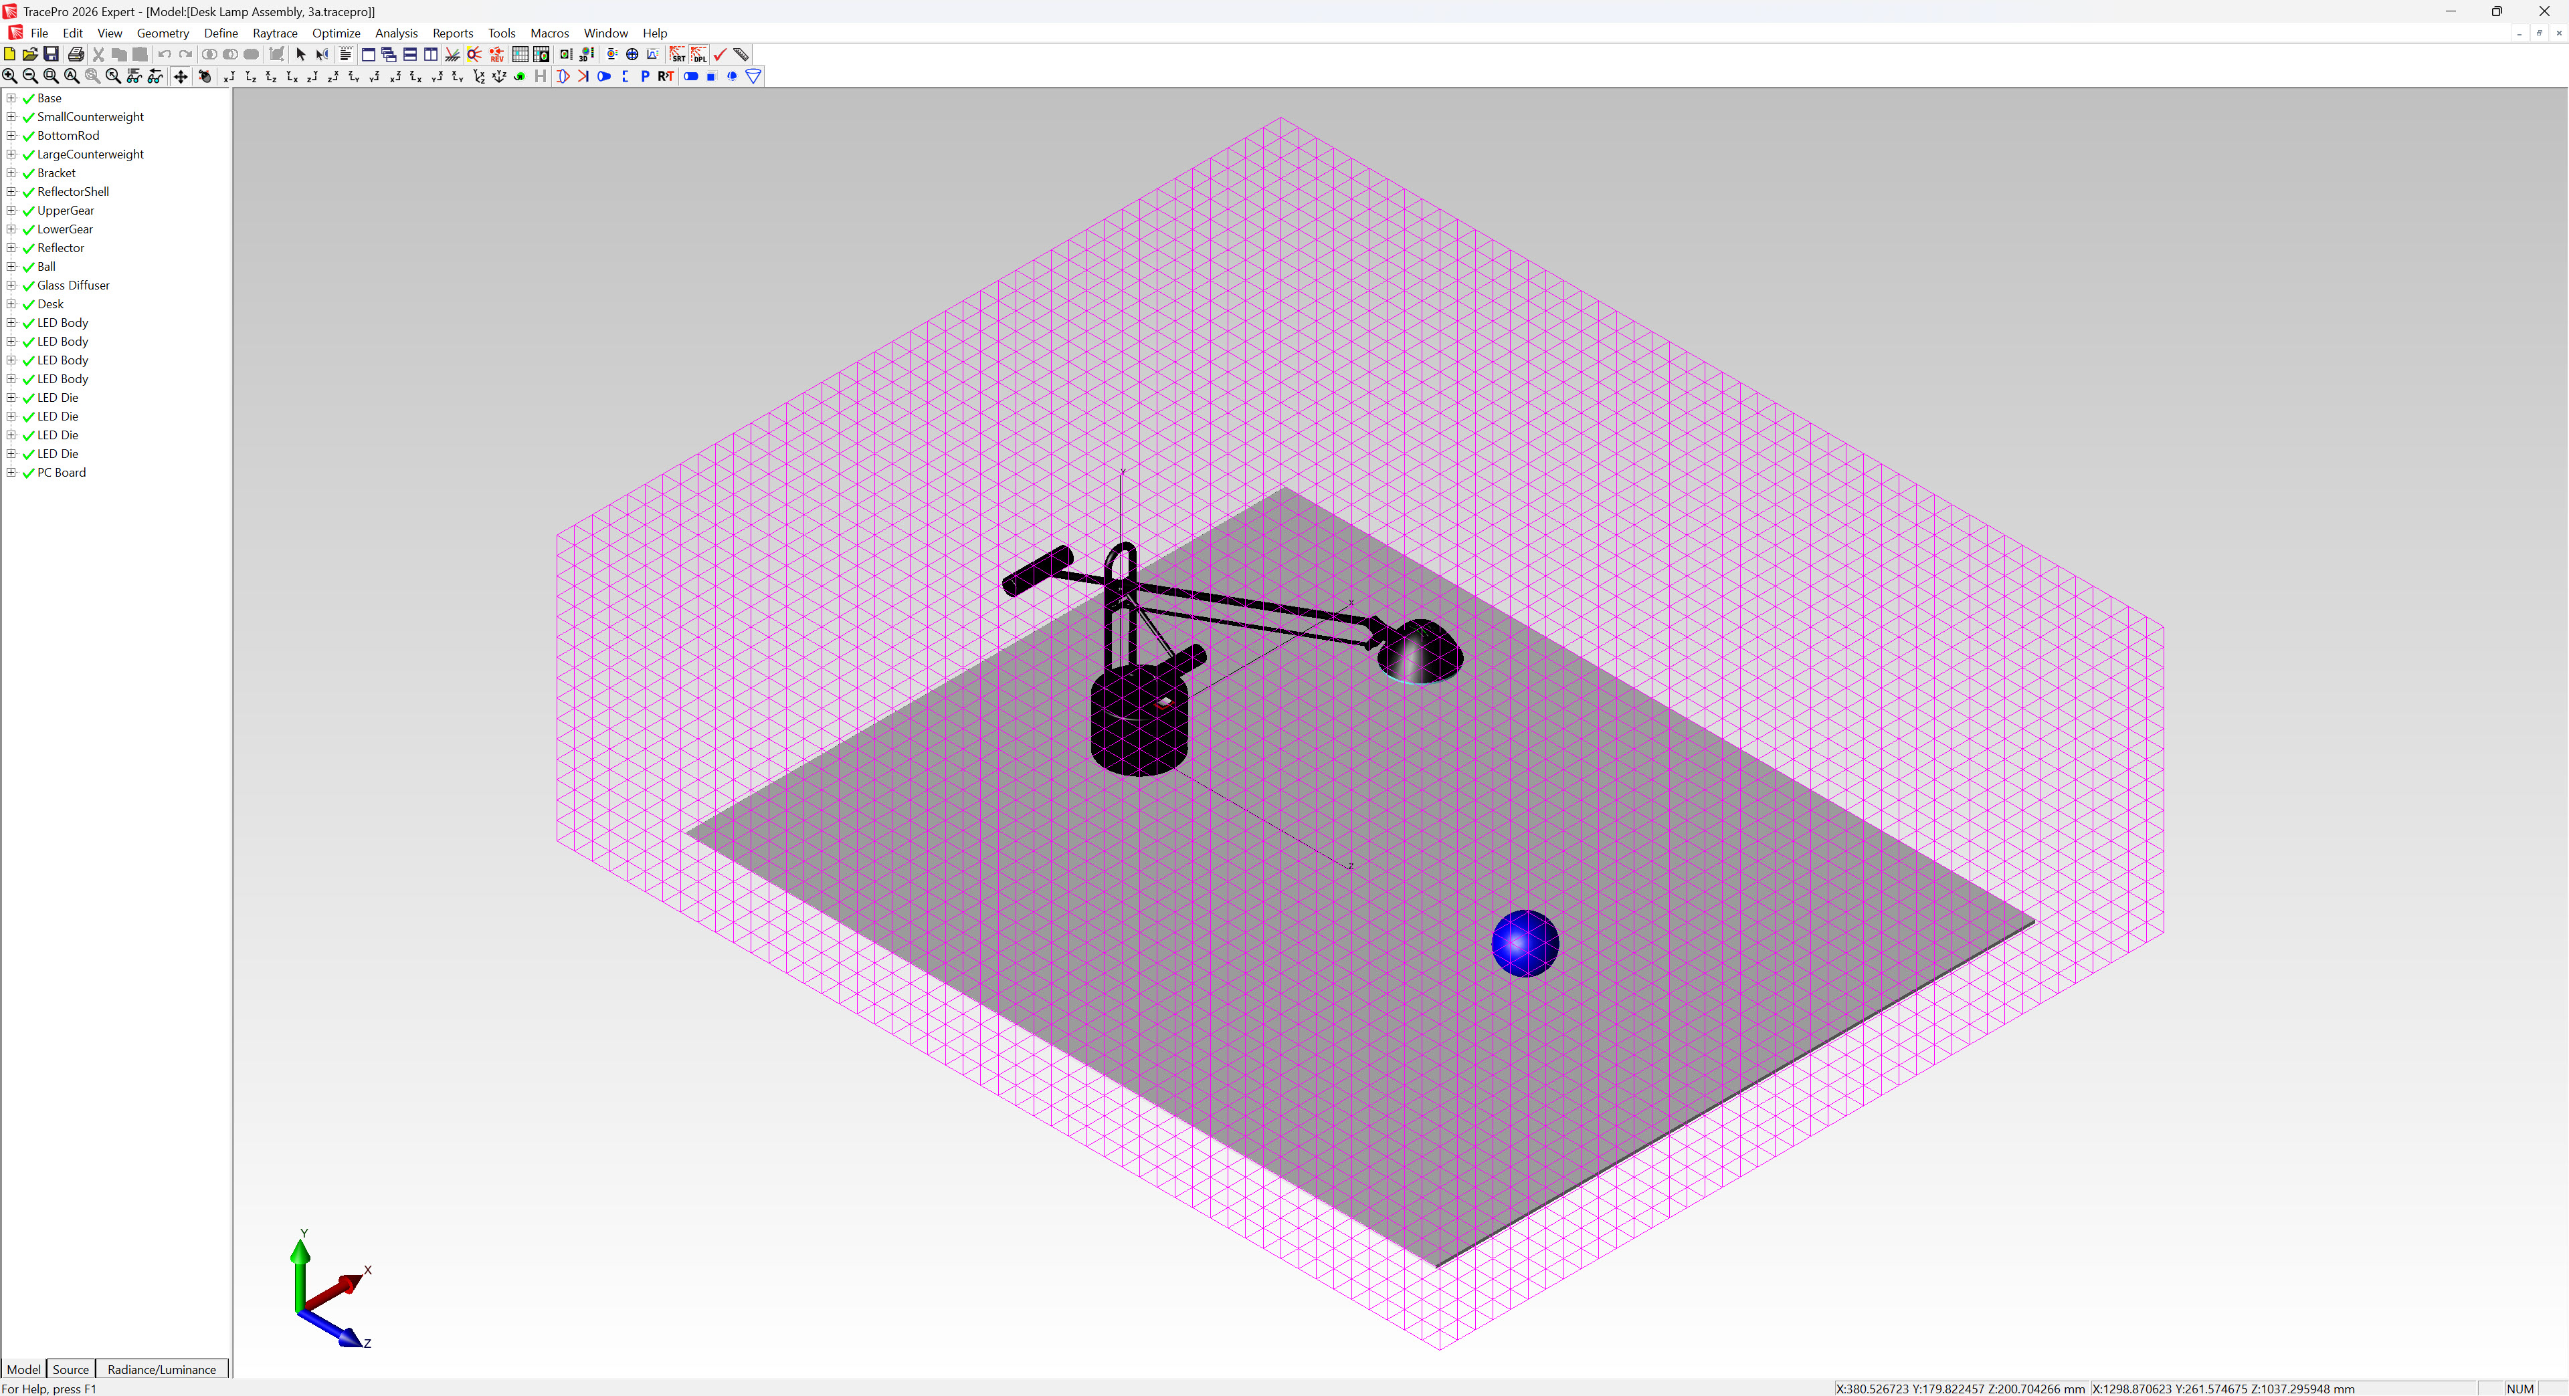Print the model using the printer icon
The height and width of the screenshot is (1396, 2569).
click(76, 53)
